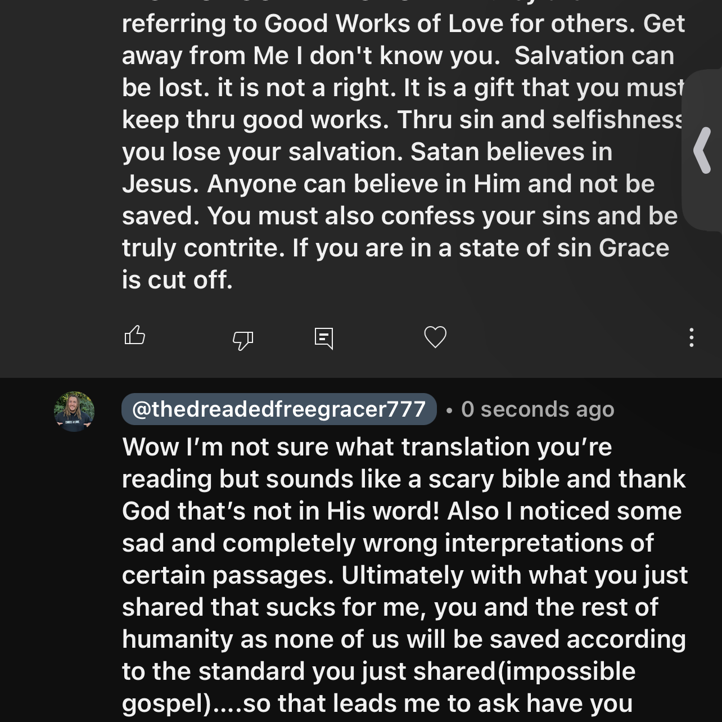Image resolution: width=722 pixels, height=722 pixels.
Task: Tap the "gospel)....so that leads me" line
Action: click(x=377, y=703)
